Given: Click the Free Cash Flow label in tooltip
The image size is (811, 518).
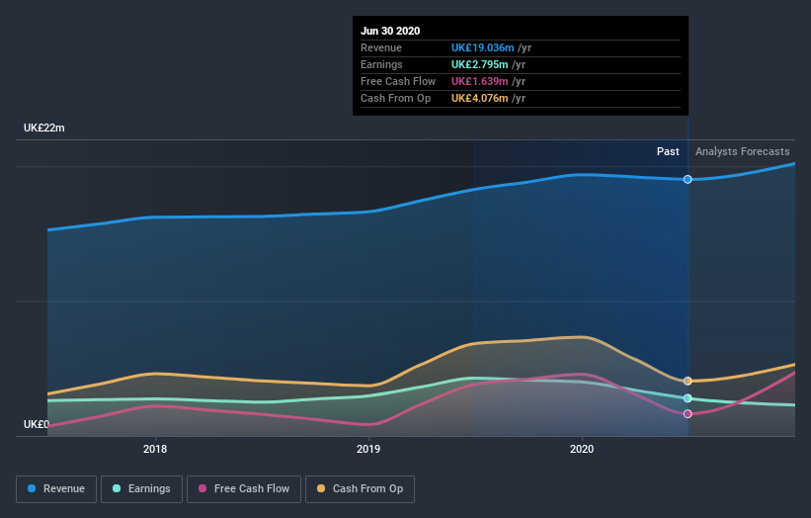Looking at the screenshot, I should coord(398,81).
